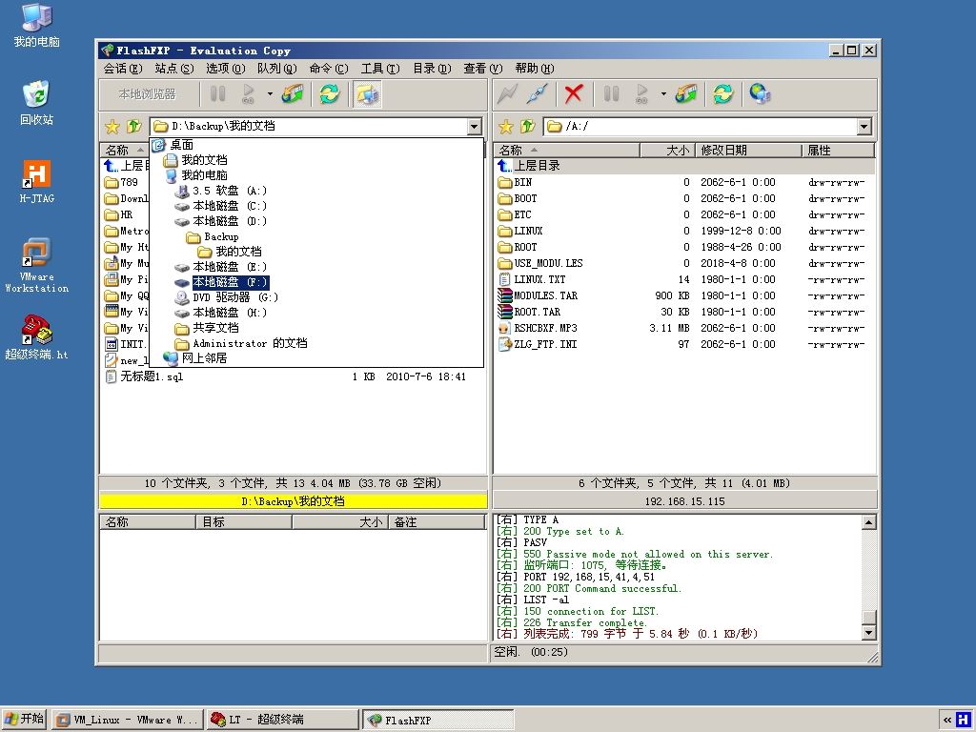Open the 队列 menu
976x732 pixels.
pyautogui.click(x=277, y=69)
